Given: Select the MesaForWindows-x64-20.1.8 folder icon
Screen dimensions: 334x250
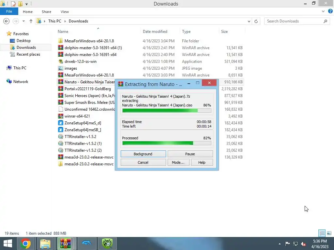Looking at the screenshot, I should 60,41.
